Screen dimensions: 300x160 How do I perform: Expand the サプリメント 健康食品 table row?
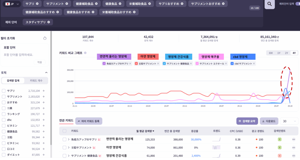pos(69,156)
